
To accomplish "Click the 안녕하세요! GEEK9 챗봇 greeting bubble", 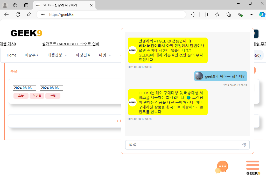I will click(x=167, y=50).
